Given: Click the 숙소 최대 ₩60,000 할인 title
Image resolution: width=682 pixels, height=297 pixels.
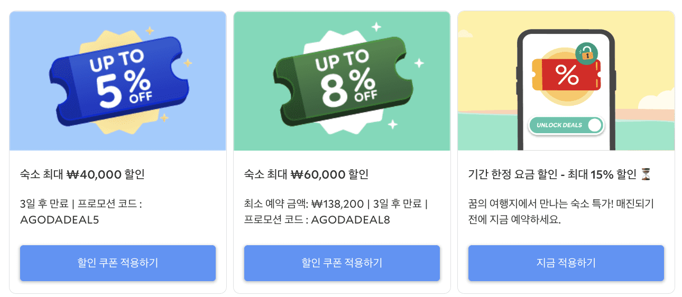Looking at the screenshot, I should tap(306, 174).
